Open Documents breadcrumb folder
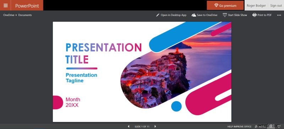 coord(25,15)
